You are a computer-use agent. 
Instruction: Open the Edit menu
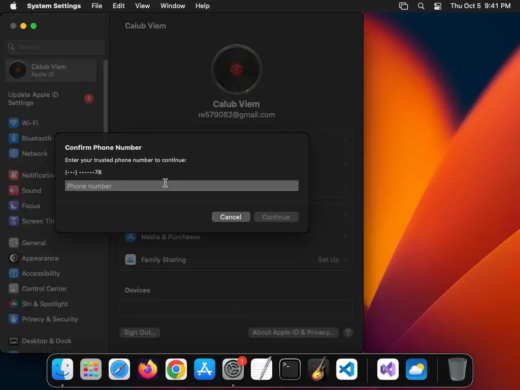coord(118,6)
